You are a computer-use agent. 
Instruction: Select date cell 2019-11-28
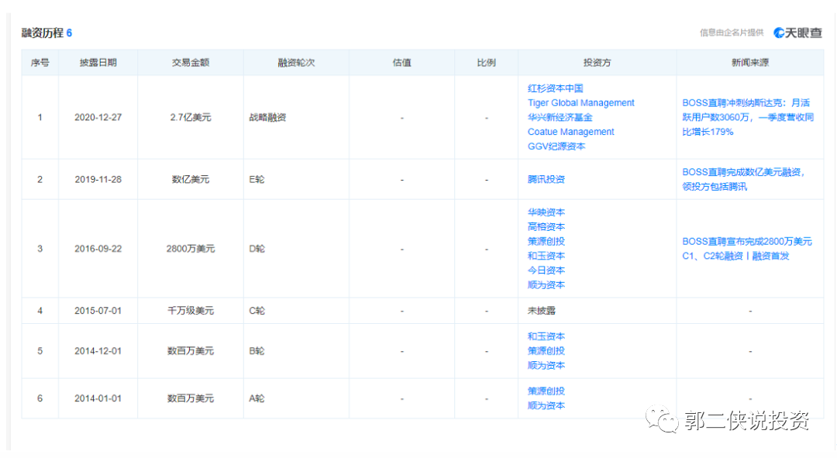click(x=98, y=179)
